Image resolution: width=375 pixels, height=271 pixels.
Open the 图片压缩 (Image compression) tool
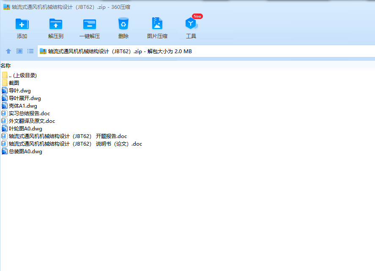pos(157,23)
